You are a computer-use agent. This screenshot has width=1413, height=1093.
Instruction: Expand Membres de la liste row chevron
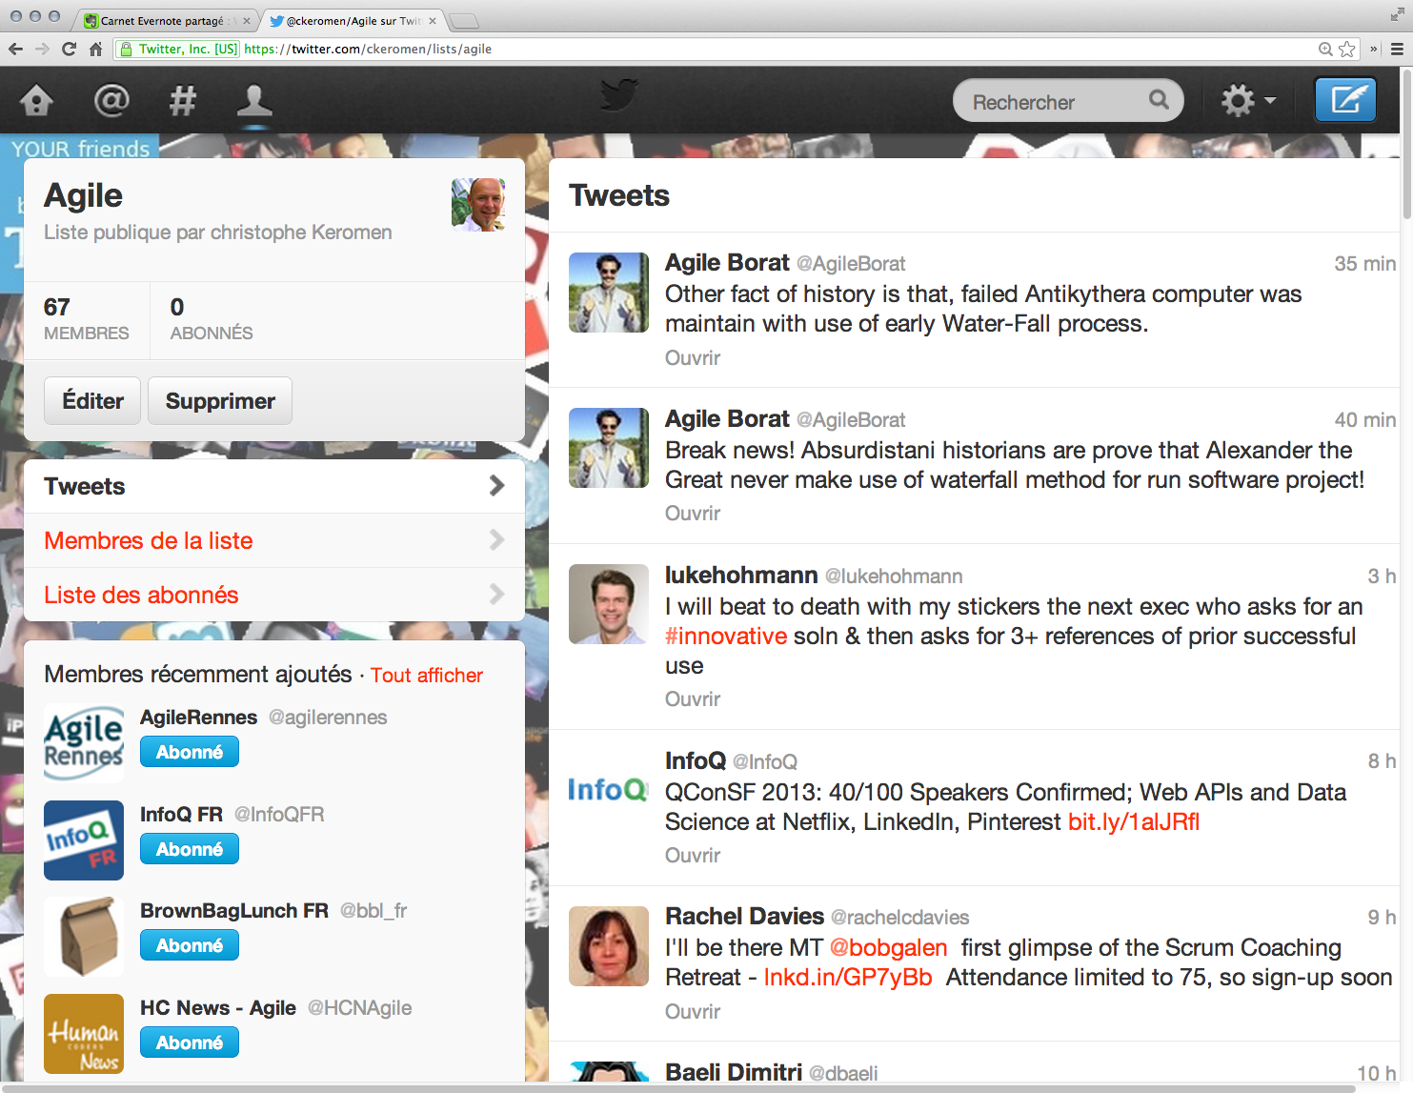click(x=495, y=540)
